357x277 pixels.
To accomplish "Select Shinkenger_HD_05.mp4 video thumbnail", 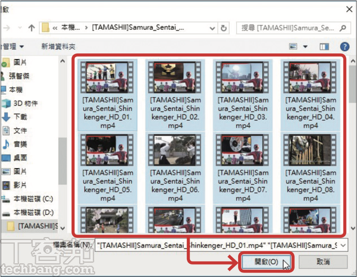I will 107,150.
